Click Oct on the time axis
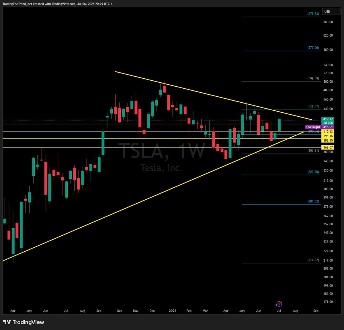Viewport: 344px width, 330px height. (119, 311)
